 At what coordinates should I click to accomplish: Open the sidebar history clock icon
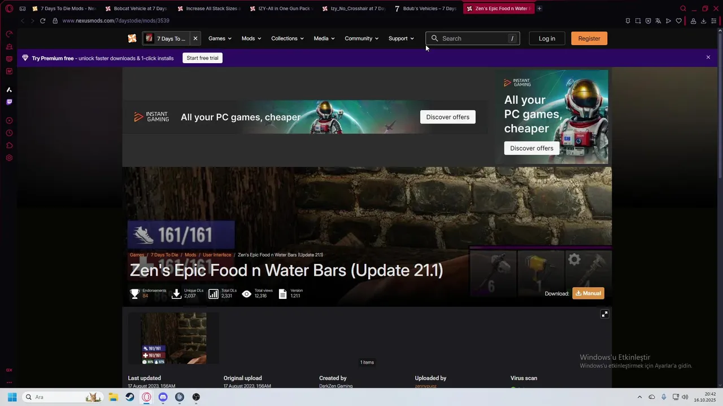[x=9, y=133]
